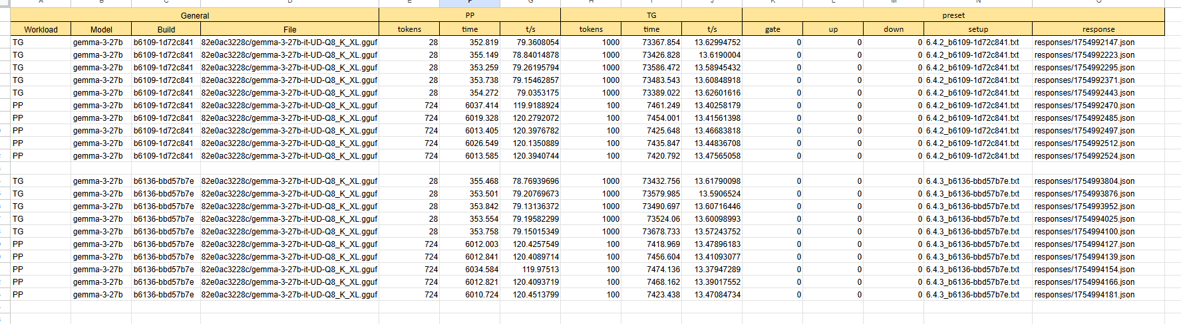
Task: Select the PP time cell 6037.414
Action: coord(470,105)
